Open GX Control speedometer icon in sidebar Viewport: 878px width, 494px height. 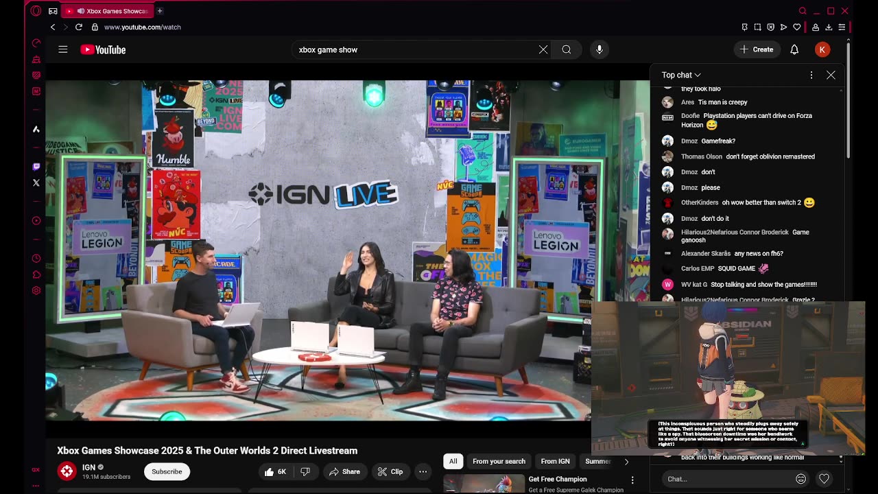[36, 43]
